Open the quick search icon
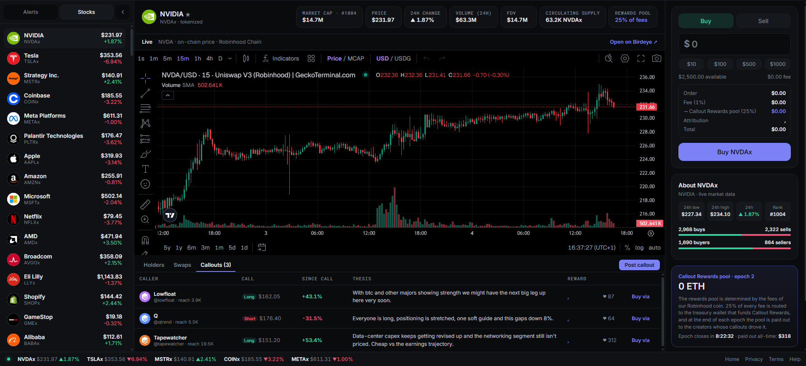 pos(609,58)
